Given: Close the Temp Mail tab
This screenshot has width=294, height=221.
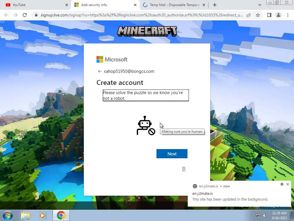Looking at the screenshot, I should (204, 5).
